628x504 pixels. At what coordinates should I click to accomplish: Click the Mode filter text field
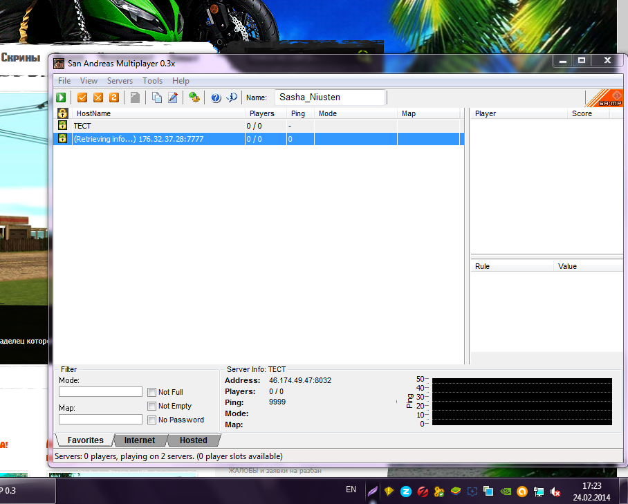pos(100,391)
